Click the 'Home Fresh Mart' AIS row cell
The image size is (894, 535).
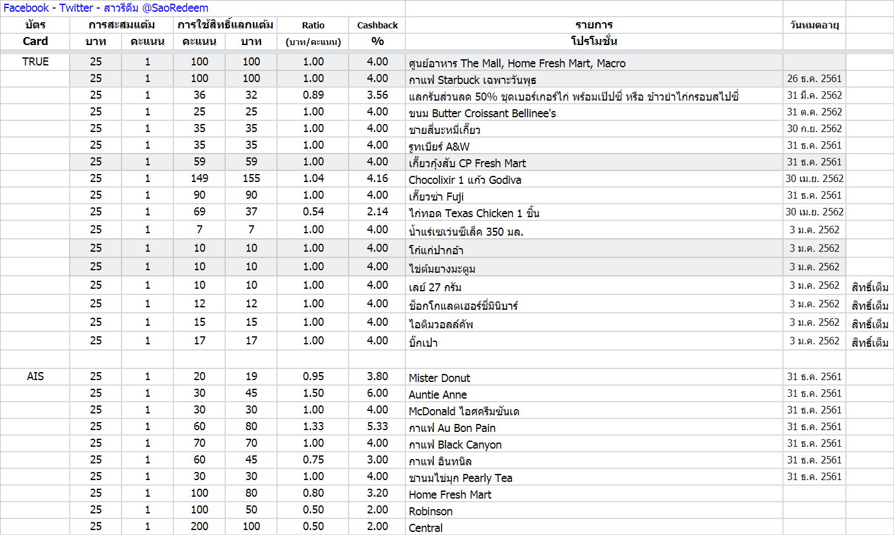tap(594, 494)
